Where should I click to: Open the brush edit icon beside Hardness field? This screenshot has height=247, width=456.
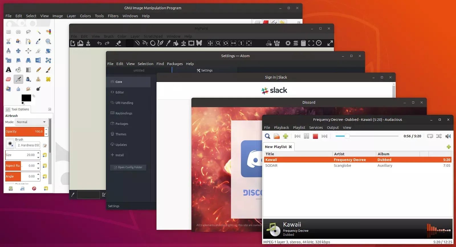pos(45,145)
